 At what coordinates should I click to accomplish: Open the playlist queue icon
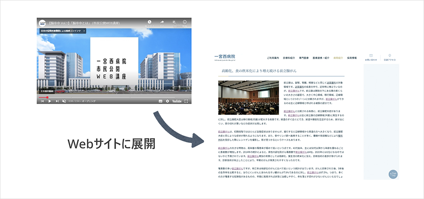pos(173,22)
